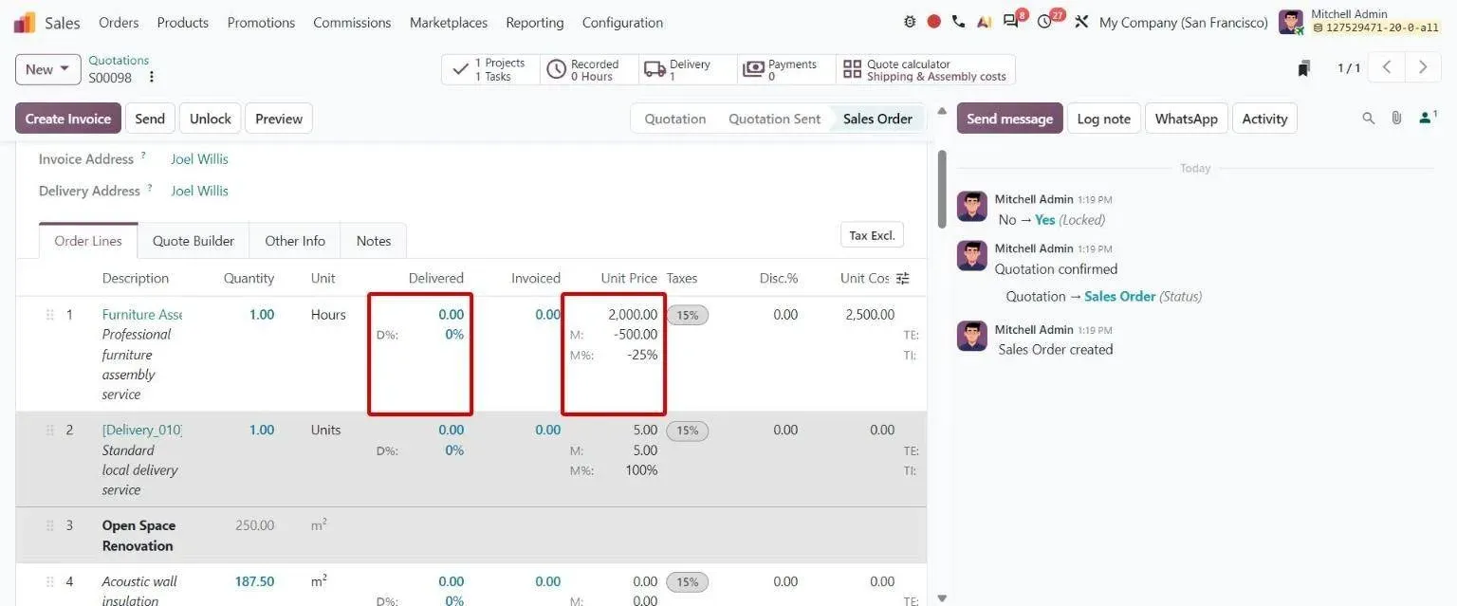Grab drag handle of Acoustic wall insulation

49,581
